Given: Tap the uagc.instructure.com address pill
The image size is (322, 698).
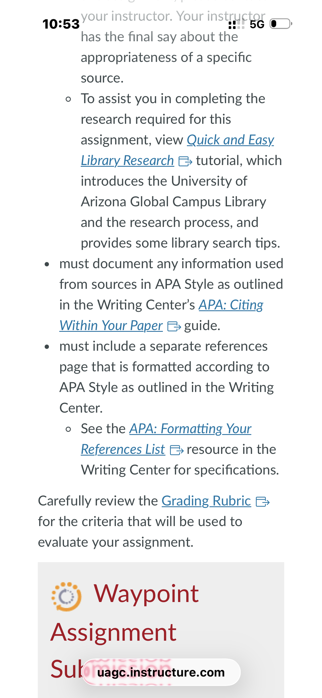Looking at the screenshot, I should (x=161, y=672).
